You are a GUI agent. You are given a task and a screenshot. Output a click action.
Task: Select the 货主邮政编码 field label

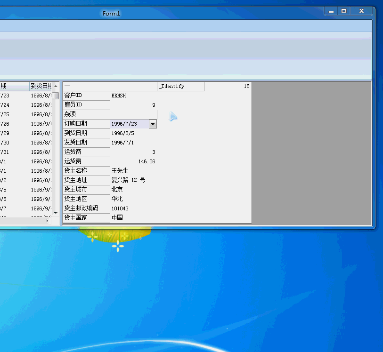87,208
